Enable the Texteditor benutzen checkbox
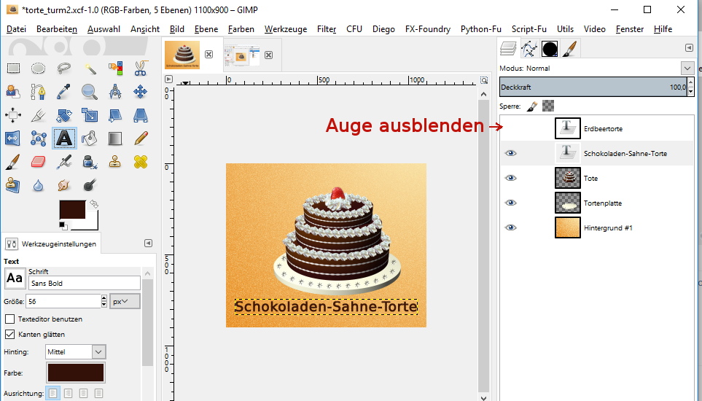Screen dimensions: 702x401 pos(10,319)
